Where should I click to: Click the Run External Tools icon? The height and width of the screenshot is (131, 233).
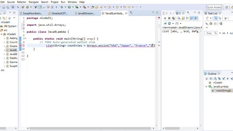pos(84,7)
